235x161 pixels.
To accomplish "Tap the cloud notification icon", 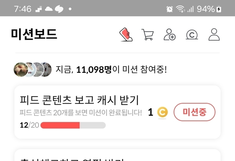I will [x=49, y=9].
